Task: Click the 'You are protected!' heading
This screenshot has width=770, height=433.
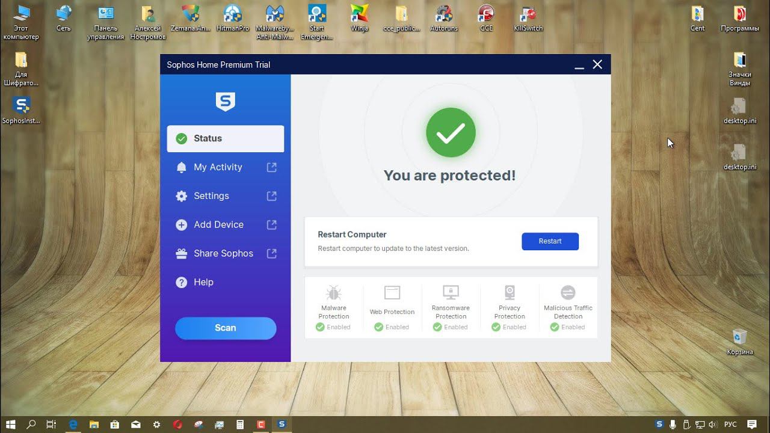Action: pos(450,176)
